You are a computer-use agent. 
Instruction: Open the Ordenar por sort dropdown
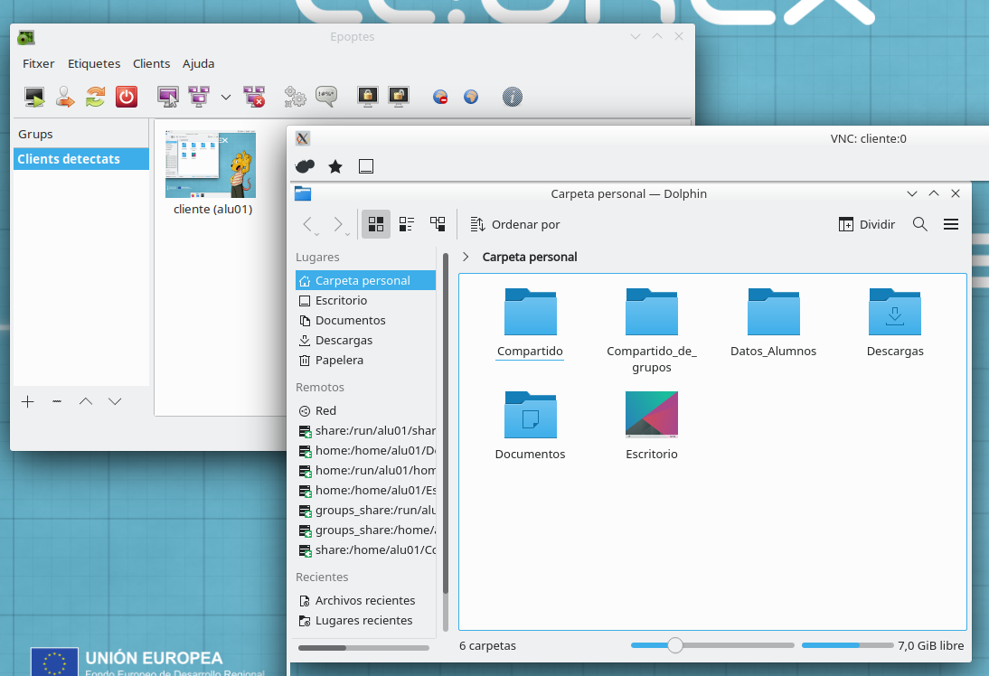tap(515, 224)
